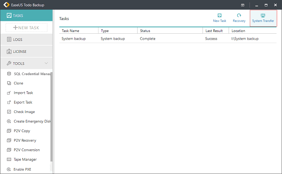
Task: Click the Export Task icon
Action: [9, 102]
